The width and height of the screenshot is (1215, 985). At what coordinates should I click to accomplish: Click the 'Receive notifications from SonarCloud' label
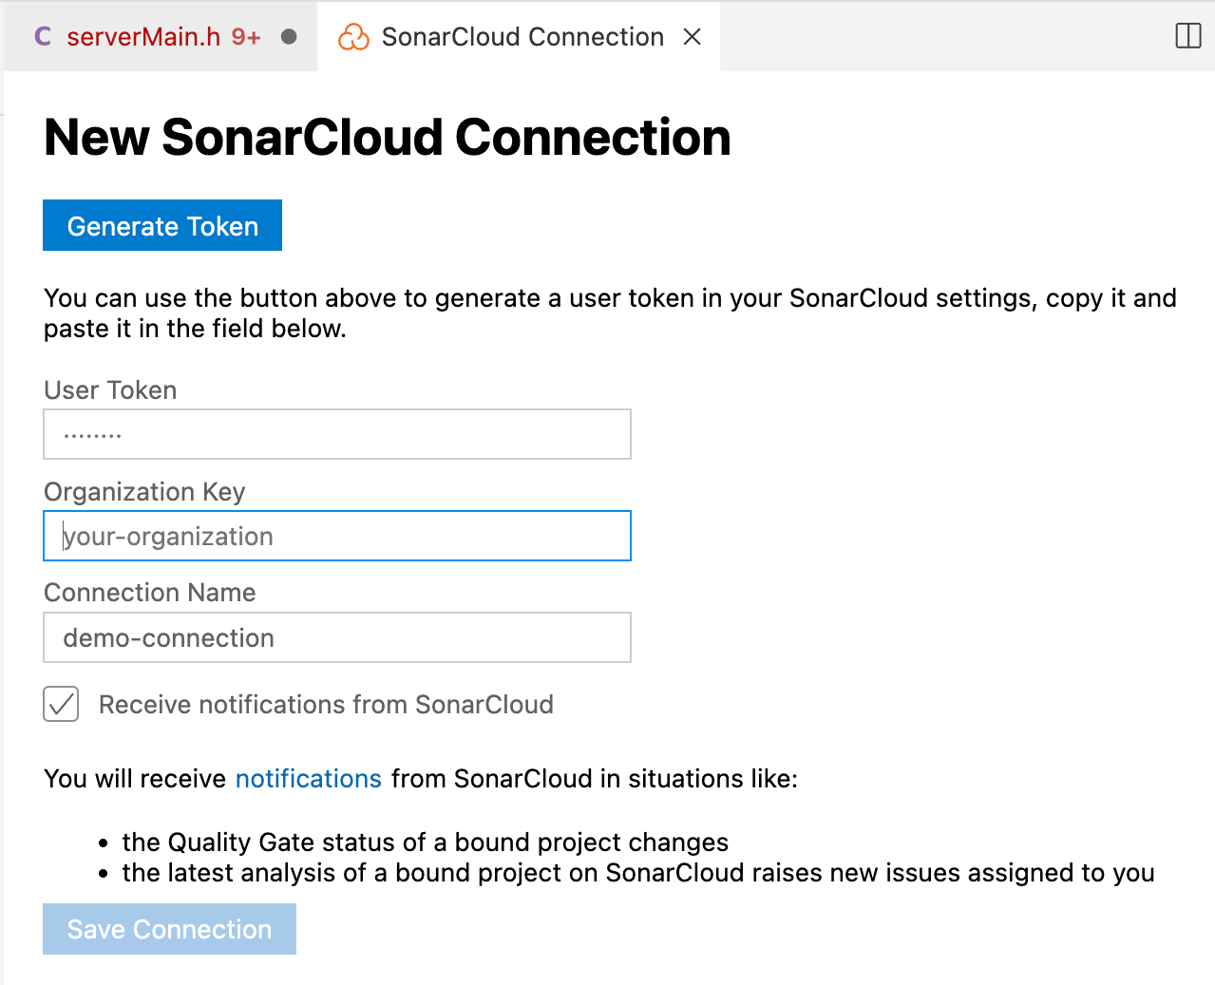pos(326,705)
